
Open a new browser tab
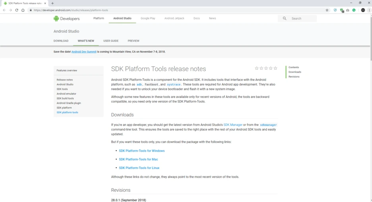tap(52, 3)
